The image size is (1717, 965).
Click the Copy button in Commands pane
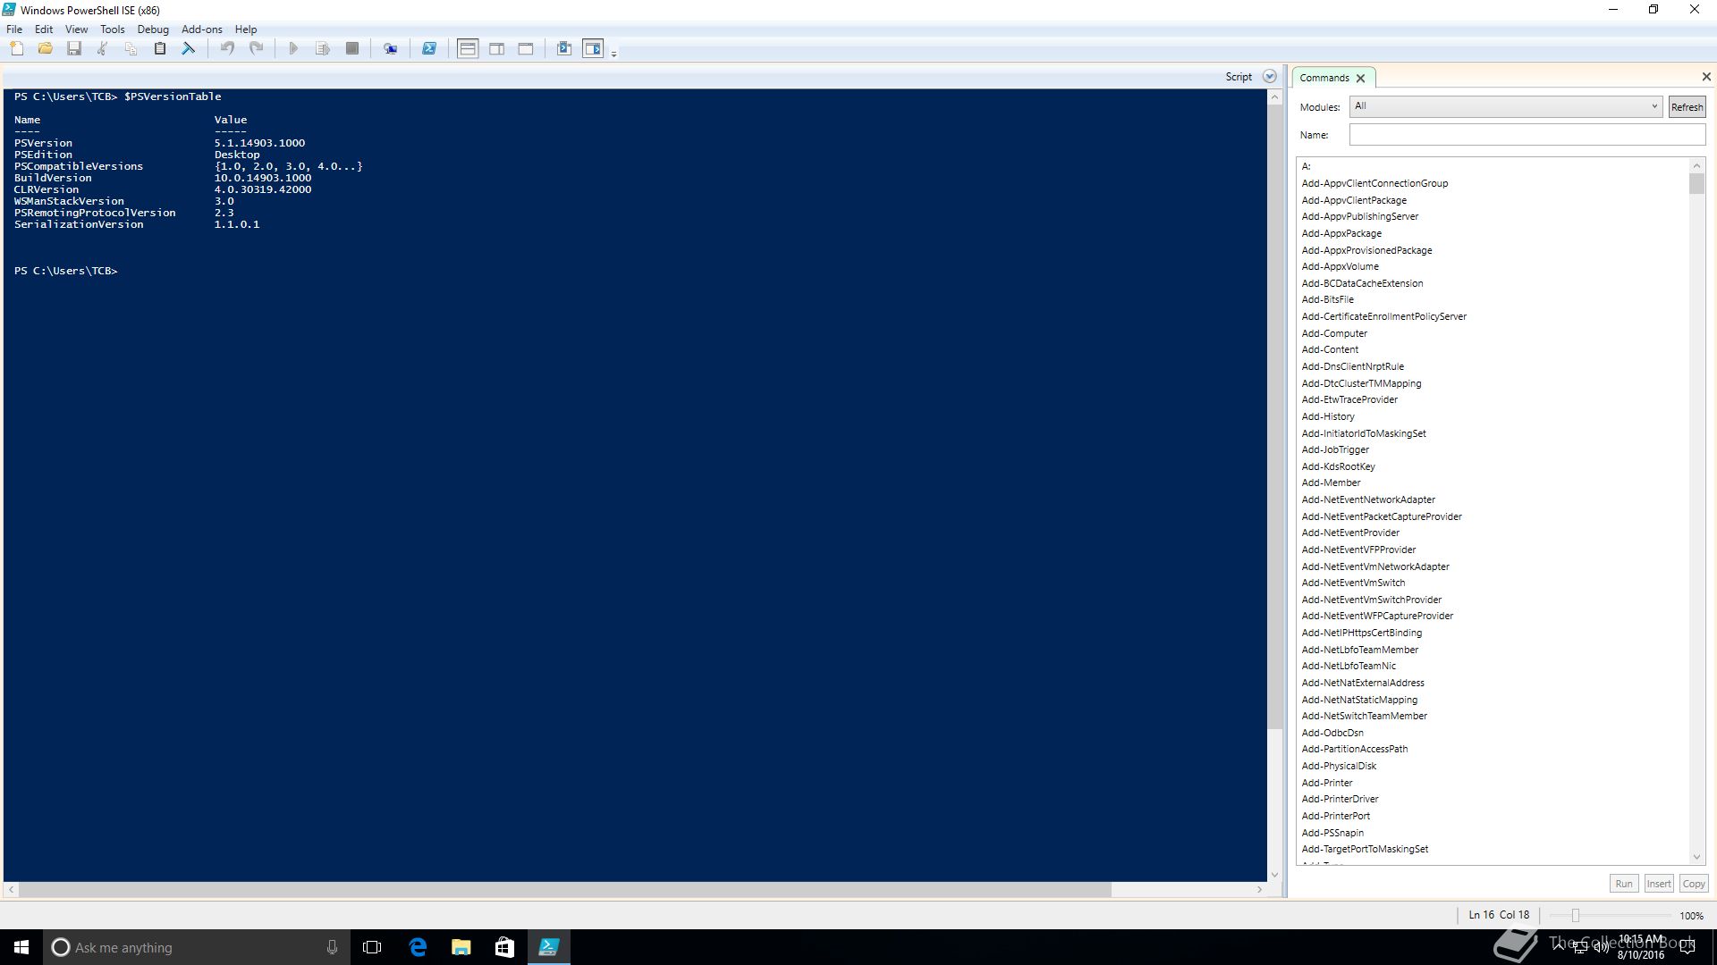(x=1694, y=884)
